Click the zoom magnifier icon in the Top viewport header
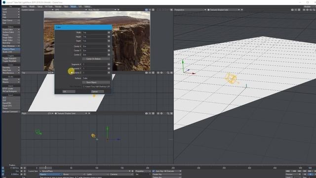 [168, 73]
